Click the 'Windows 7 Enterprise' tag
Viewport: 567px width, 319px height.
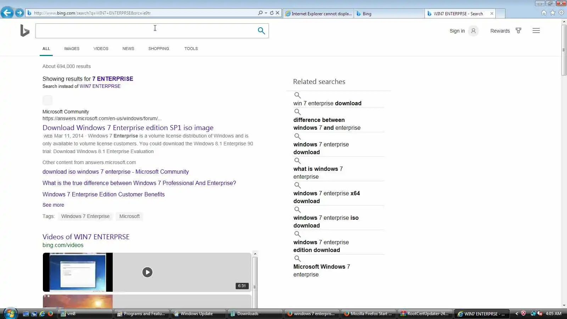85,216
